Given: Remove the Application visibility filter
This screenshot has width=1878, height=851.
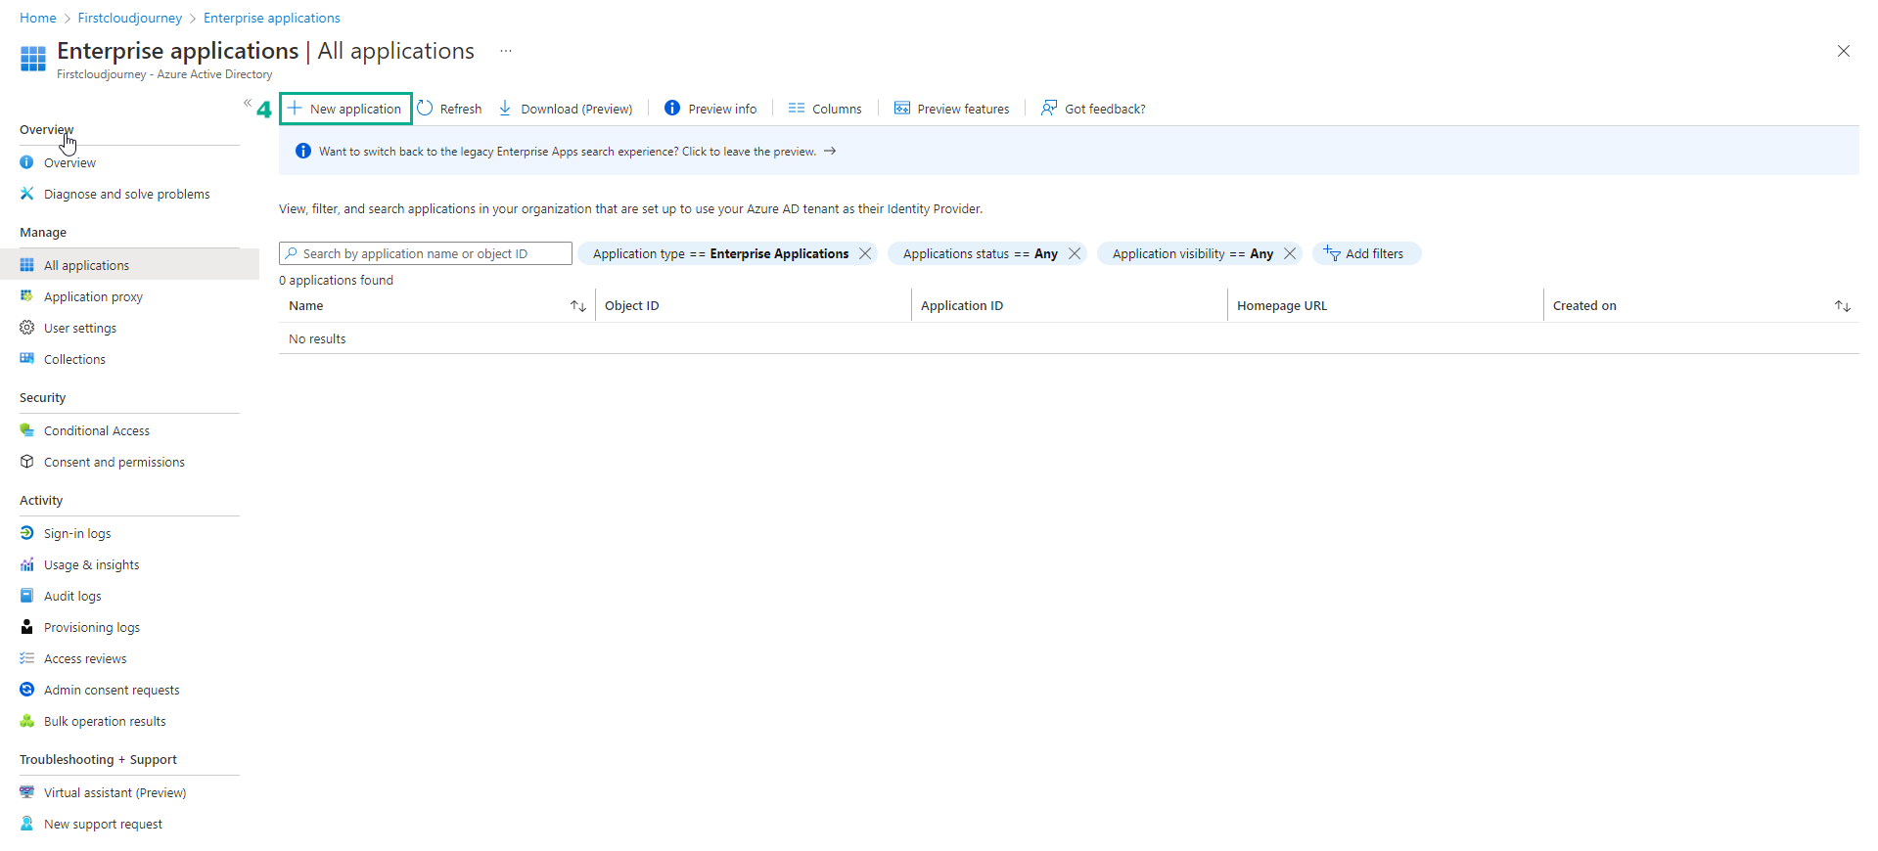Looking at the screenshot, I should point(1290,253).
